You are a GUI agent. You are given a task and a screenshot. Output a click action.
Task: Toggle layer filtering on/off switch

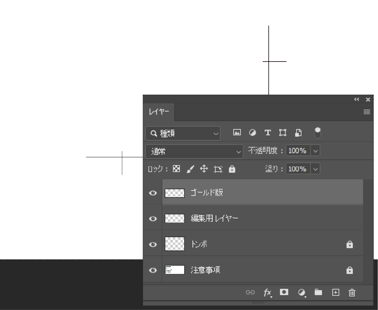coord(318,133)
